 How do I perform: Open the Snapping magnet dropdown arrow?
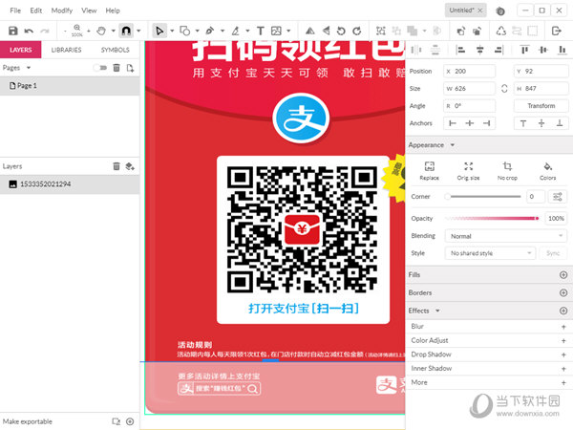tap(138, 32)
